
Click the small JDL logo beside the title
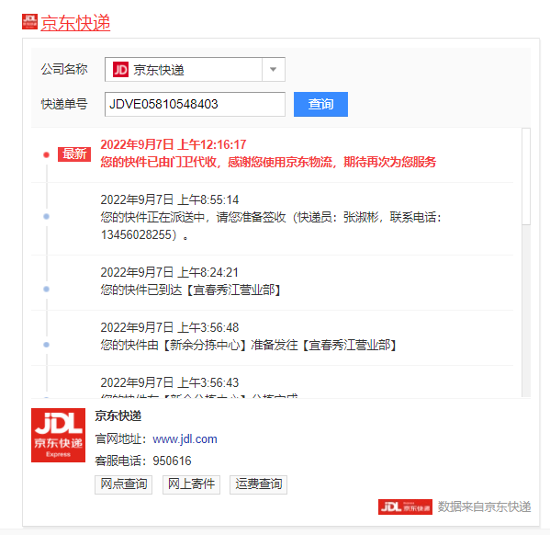29,22
